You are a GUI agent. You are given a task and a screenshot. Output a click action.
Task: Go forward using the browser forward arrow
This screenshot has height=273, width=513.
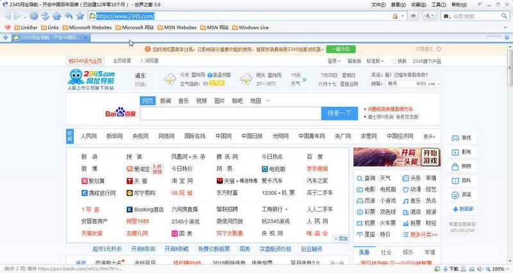[x=17, y=15]
